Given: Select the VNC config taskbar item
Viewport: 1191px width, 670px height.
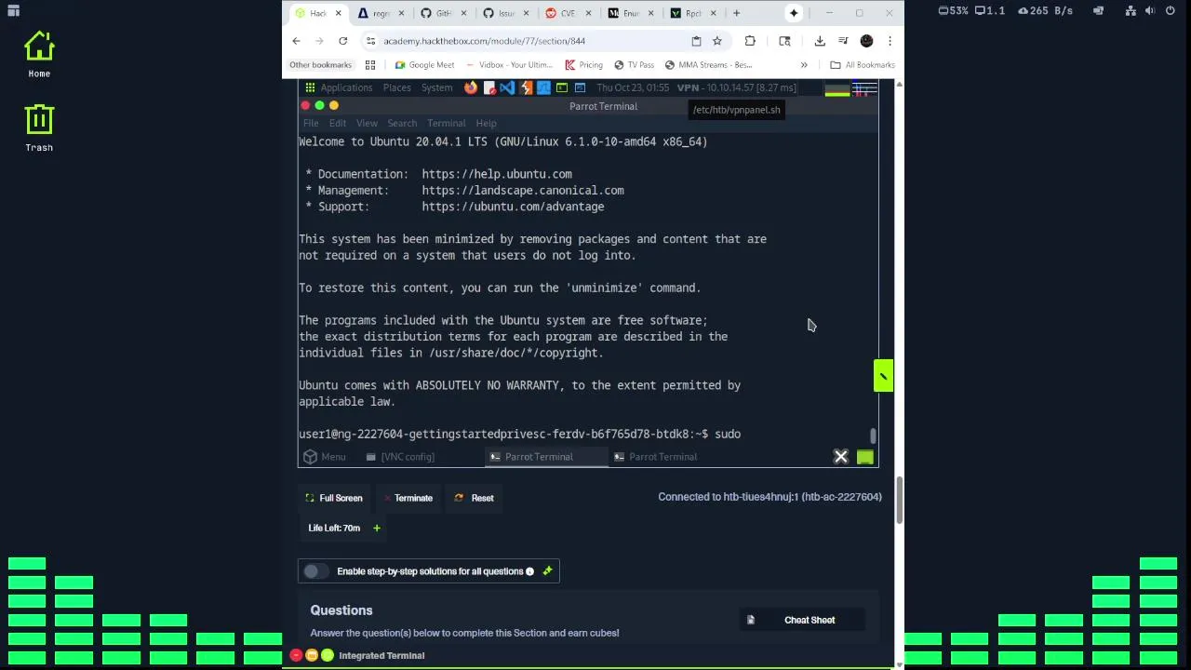Looking at the screenshot, I should point(401,457).
